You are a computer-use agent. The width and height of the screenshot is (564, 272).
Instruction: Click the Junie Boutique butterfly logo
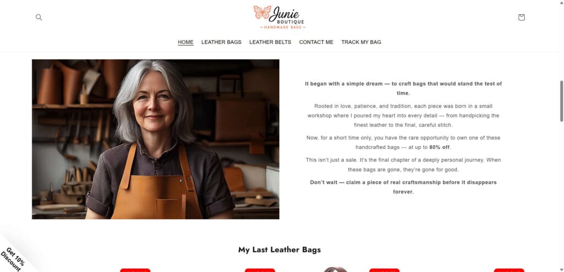click(x=279, y=17)
